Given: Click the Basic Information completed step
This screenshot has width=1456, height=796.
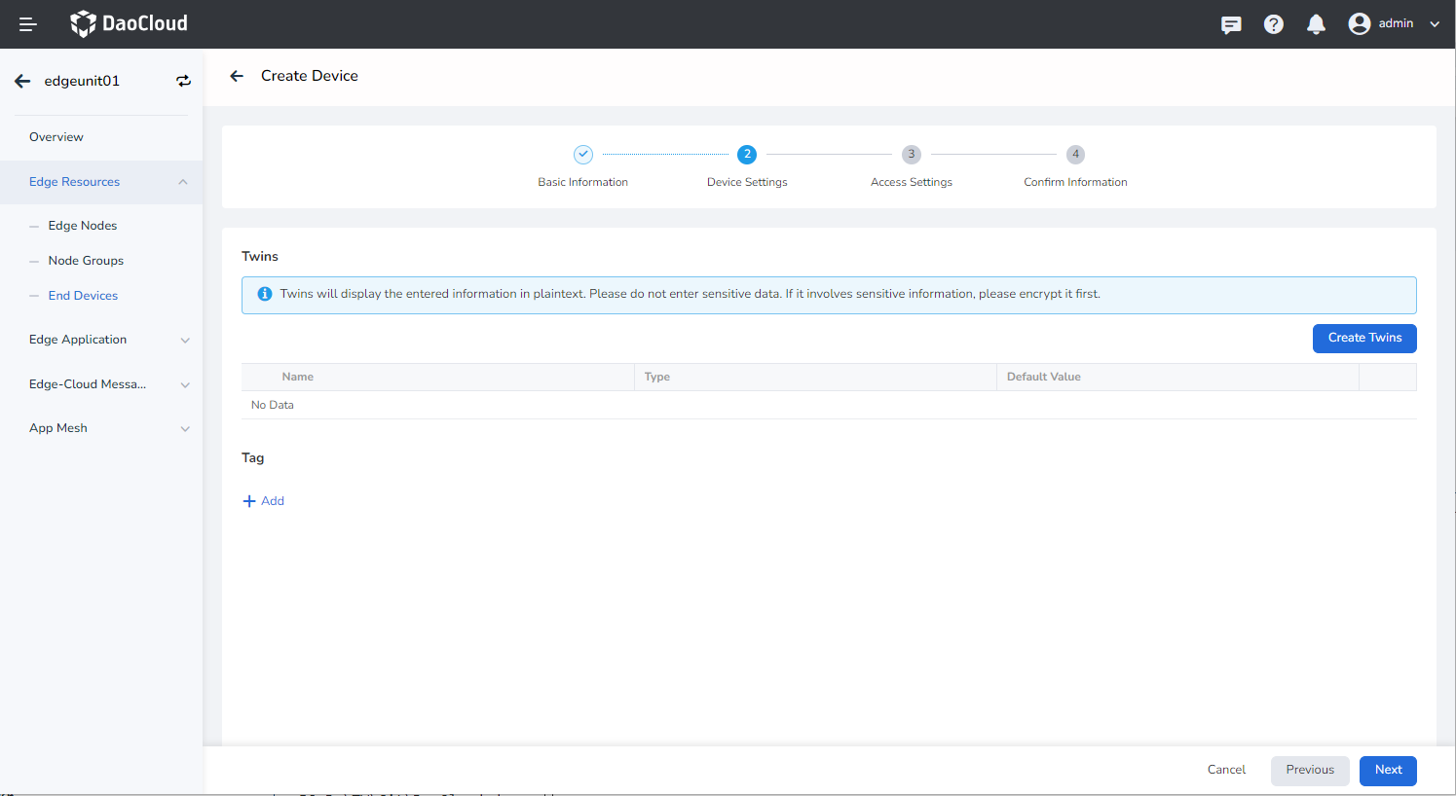Looking at the screenshot, I should (582, 155).
